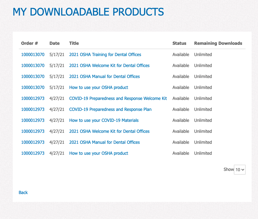The height and width of the screenshot is (219, 258).
Task: Open How to use your COVID-19 Materials
Action: click(104, 120)
